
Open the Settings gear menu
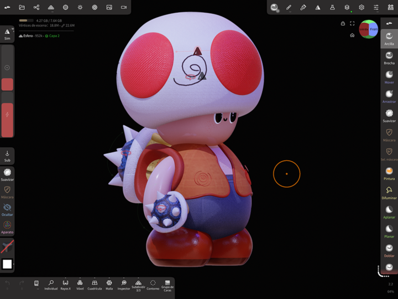pos(362,7)
